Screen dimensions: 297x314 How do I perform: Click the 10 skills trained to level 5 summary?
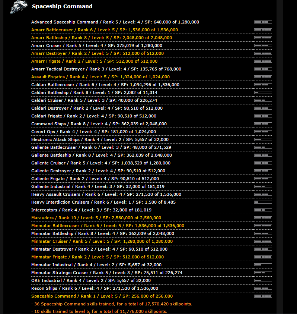coord(99,311)
